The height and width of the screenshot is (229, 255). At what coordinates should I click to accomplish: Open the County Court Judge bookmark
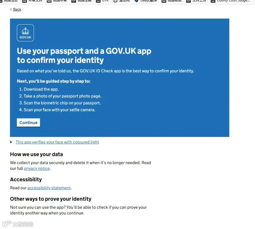tap(230, 1)
